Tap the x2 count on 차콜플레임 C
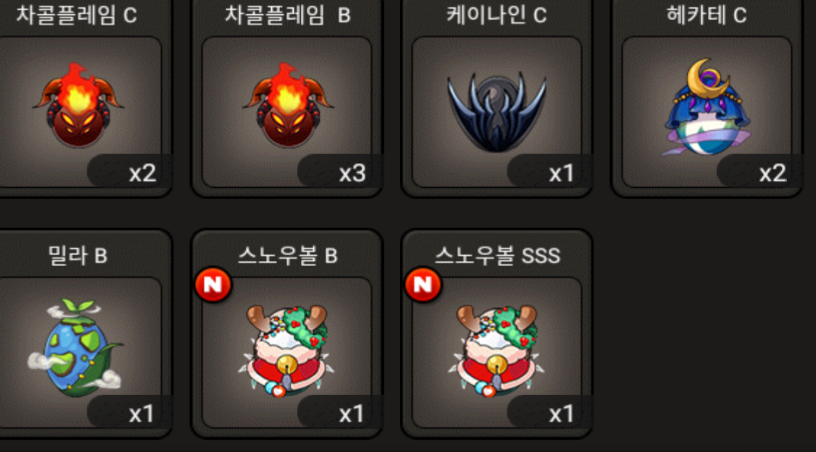816x452 pixels. pyautogui.click(x=142, y=174)
